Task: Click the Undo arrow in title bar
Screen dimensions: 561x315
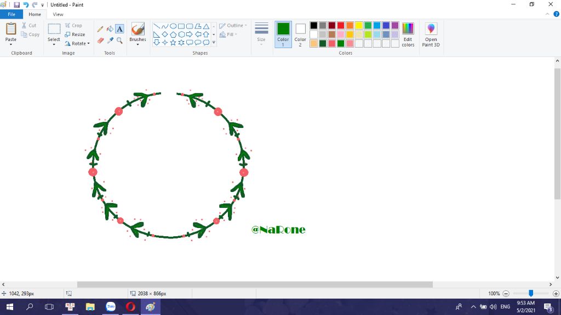Action: click(26, 4)
